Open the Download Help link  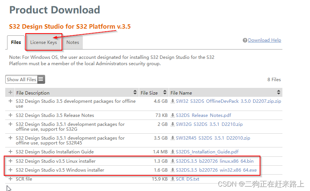click(x=264, y=40)
